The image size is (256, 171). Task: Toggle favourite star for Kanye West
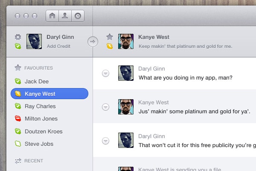(x=110, y=37)
